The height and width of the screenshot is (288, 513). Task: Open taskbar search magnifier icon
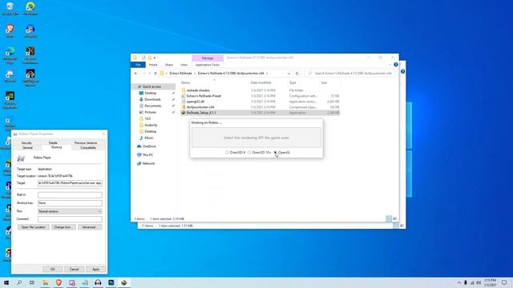click(x=19, y=282)
